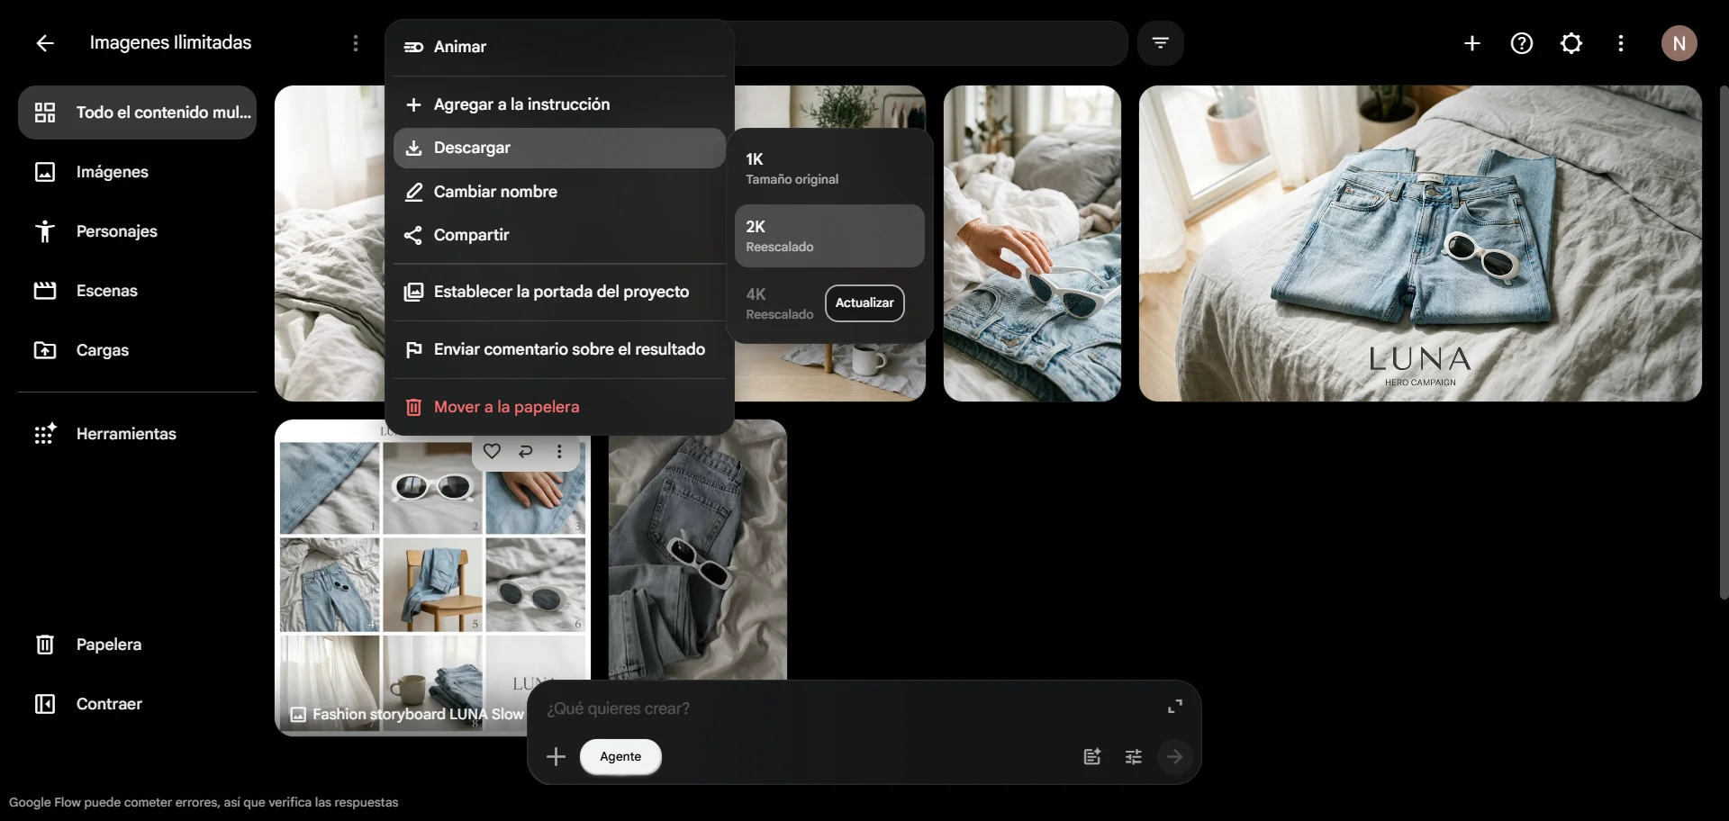This screenshot has width=1729, height=821.
Task: Click the reuse prompt arrow icon on the storyboard
Action: pos(526,451)
